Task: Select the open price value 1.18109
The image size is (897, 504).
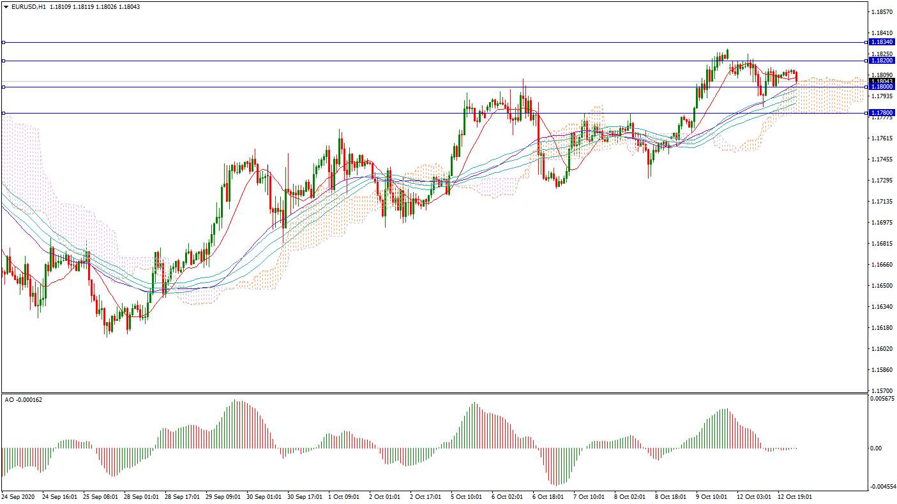Action: (60, 6)
